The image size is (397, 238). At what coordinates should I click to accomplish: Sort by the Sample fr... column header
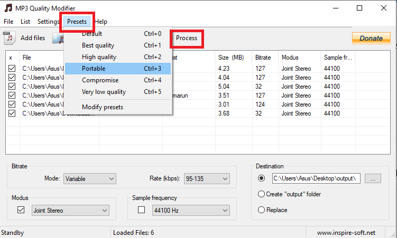tap(338, 58)
